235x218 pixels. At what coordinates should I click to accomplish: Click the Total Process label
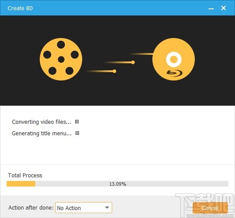point(25,175)
